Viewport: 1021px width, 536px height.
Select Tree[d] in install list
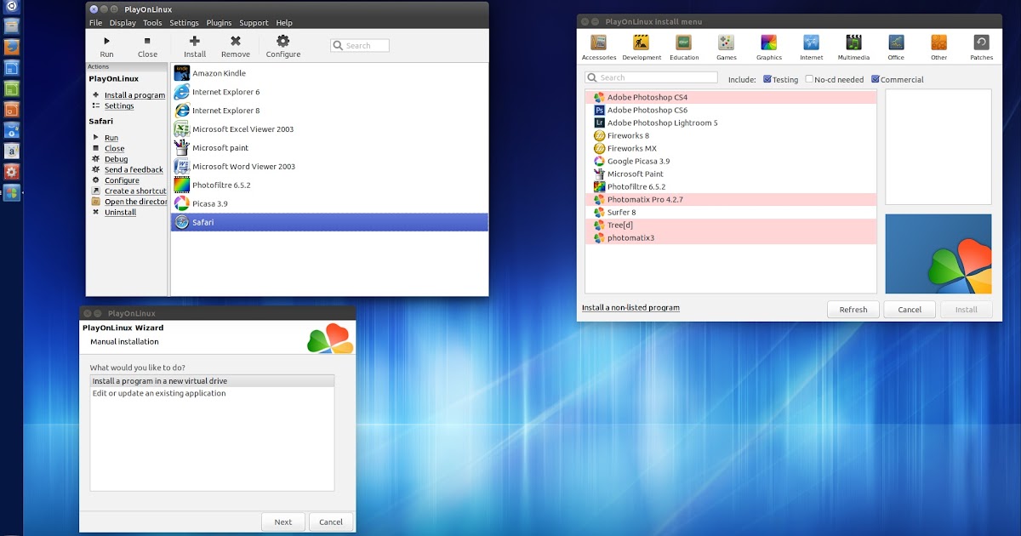[x=731, y=225]
